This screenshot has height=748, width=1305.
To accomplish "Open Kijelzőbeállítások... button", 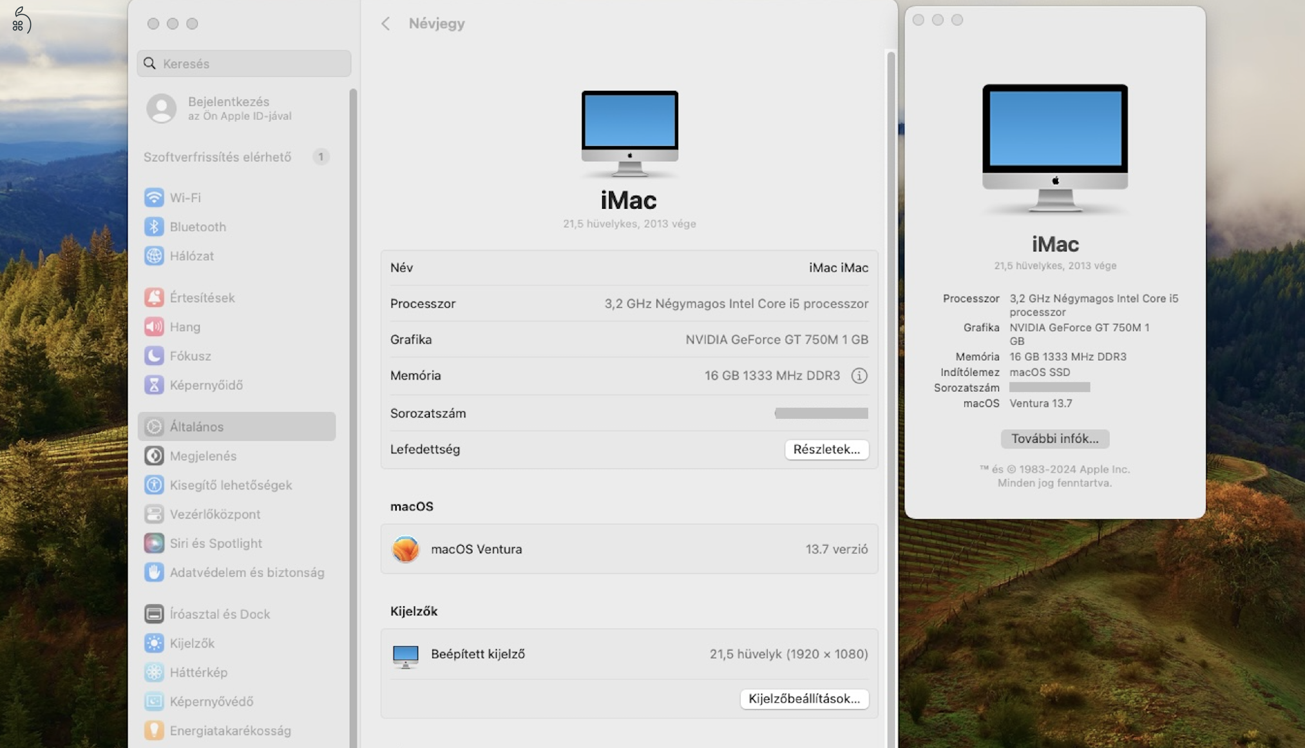I will pos(804,699).
